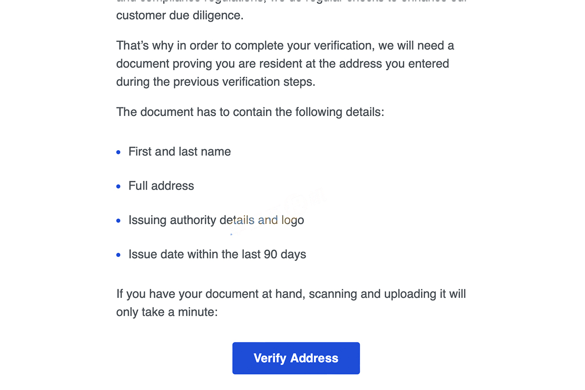Click the word 'logo' in the list
The height and width of the screenshot is (390, 585).
click(292, 221)
